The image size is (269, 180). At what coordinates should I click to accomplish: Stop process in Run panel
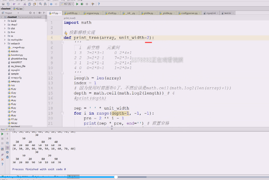point(2,139)
